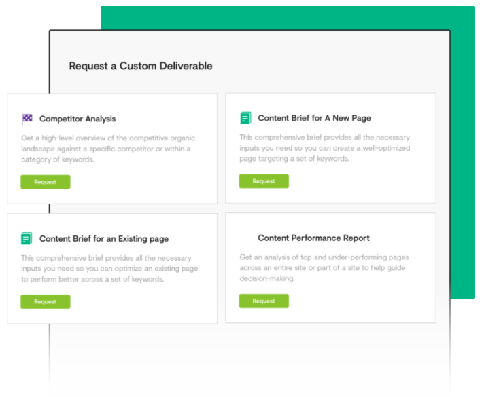Select the Competitor Analysis title

(x=78, y=119)
